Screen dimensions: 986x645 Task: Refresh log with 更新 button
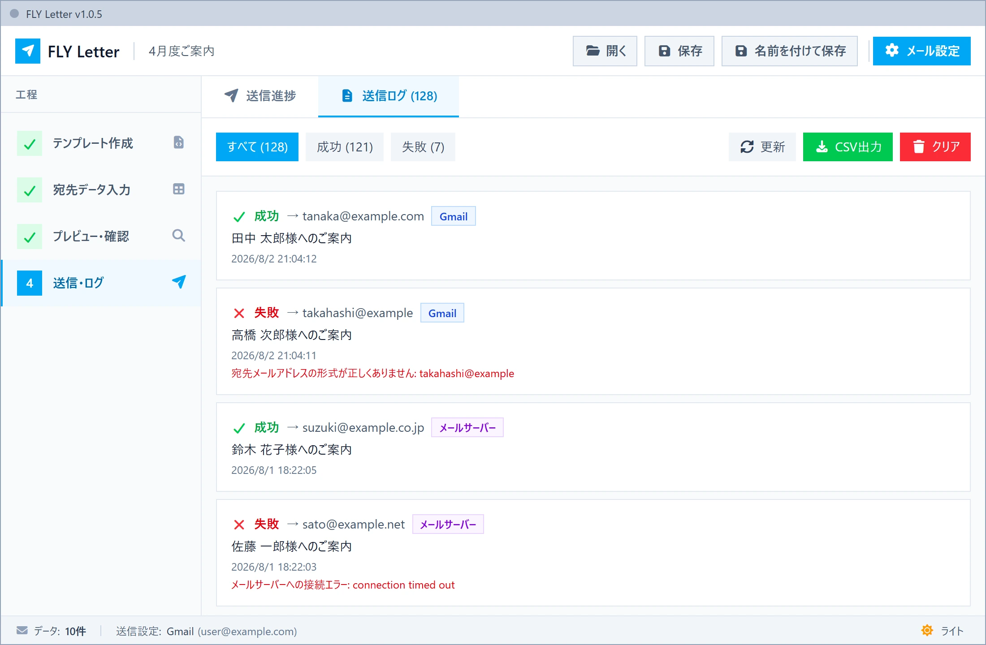coord(762,147)
